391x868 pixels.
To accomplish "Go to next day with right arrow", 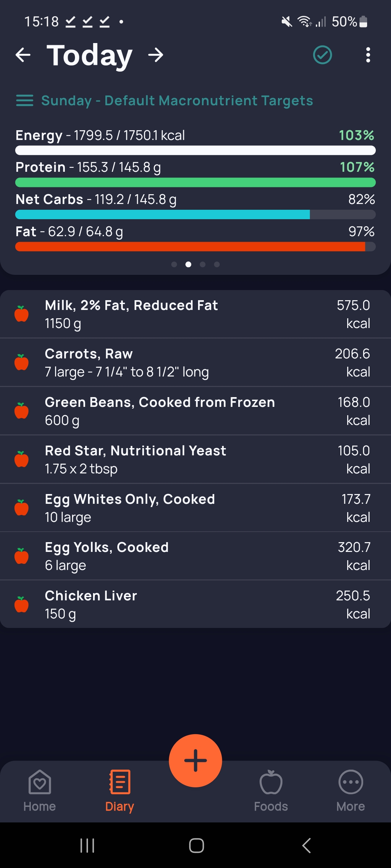I will (x=156, y=55).
